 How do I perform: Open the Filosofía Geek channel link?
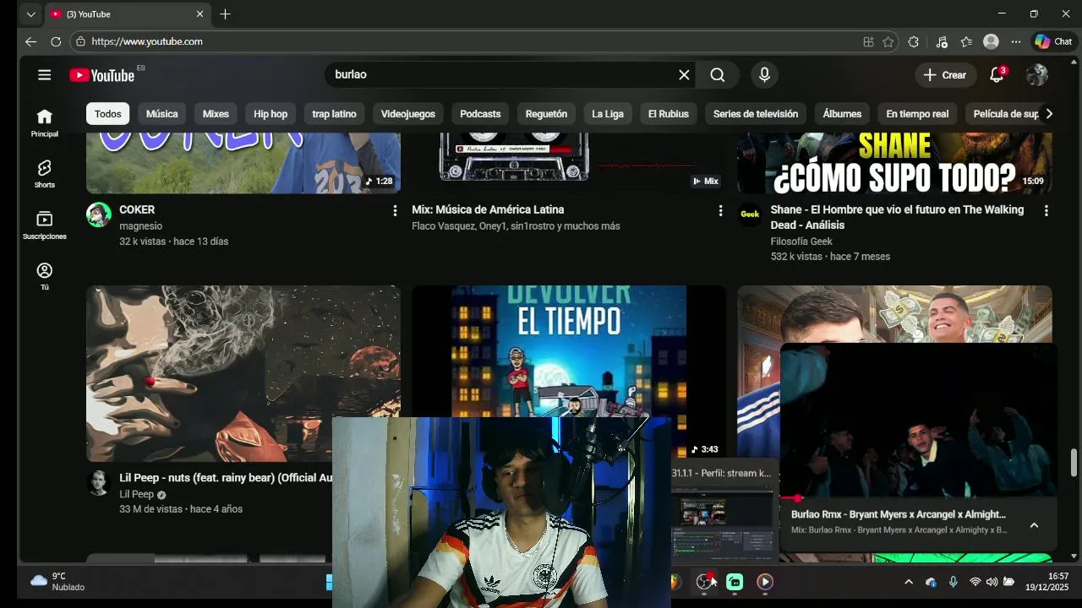pos(801,242)
